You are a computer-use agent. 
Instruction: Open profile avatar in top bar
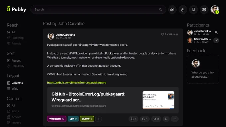point(215,10)
